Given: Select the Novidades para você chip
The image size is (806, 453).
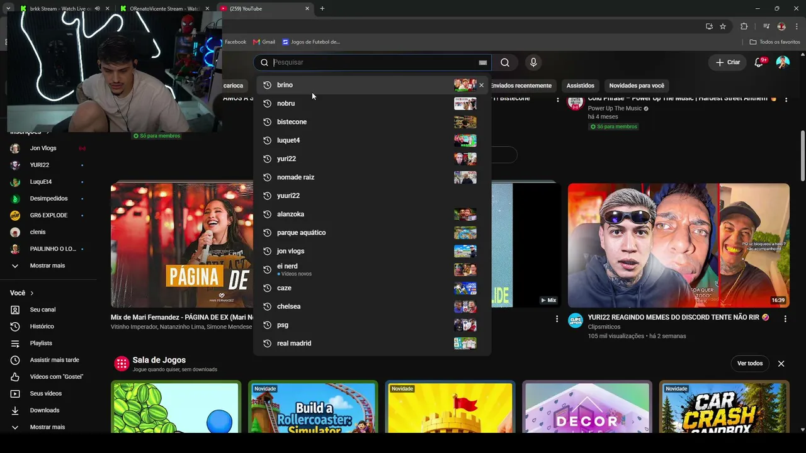Looking at the screenshot, I should click(637, 86).
